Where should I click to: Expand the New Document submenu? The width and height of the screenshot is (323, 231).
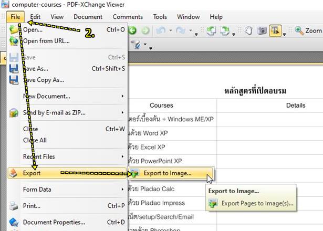(x=67, y=96)
